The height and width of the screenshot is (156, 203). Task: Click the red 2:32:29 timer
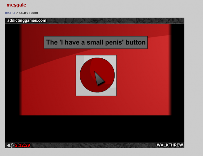[23, 145]
